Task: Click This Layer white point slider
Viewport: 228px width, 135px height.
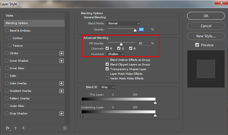Action: (155, 103)
